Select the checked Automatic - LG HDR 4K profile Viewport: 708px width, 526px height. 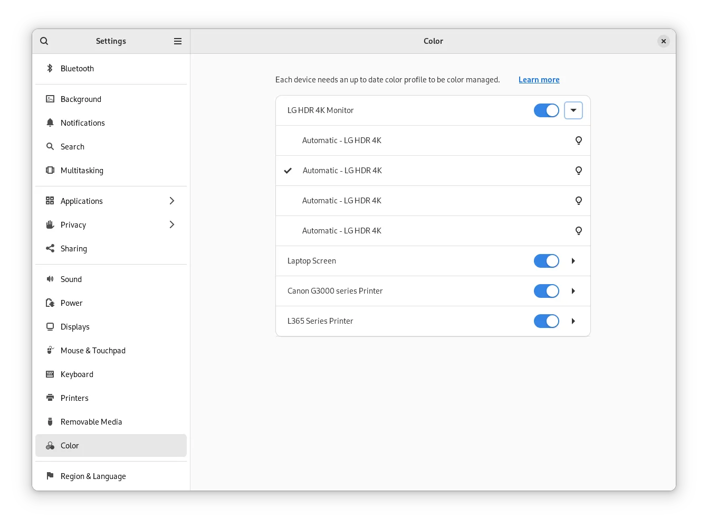click(x=342, y=171)
